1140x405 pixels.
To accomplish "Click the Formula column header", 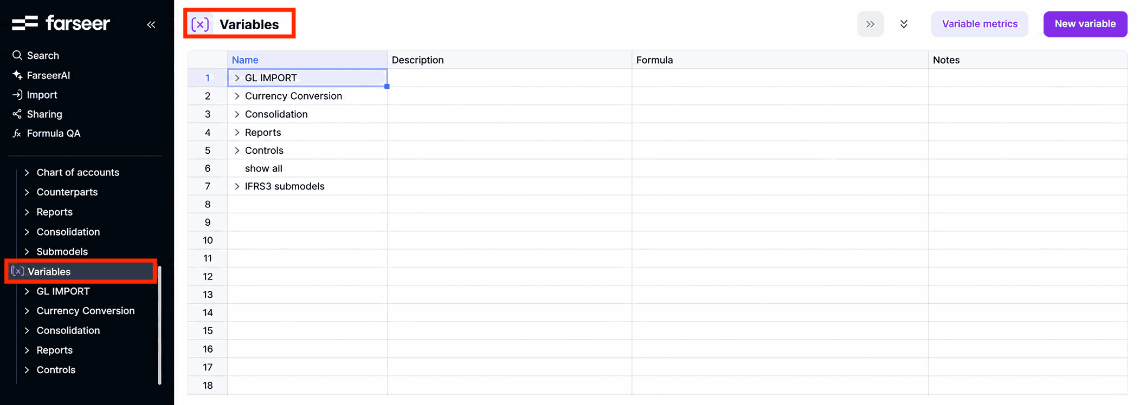I will [x=780, y=60].
